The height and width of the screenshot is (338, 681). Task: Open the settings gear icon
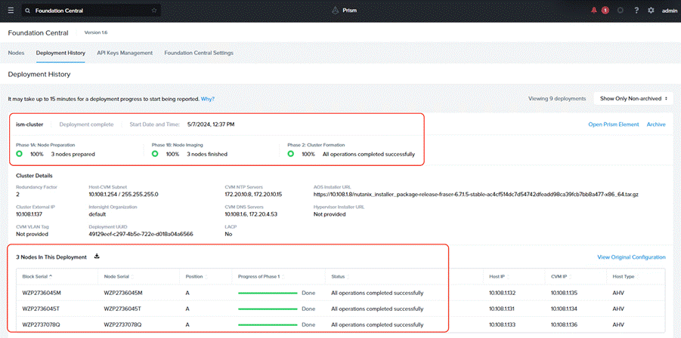[x=651, y=11]
